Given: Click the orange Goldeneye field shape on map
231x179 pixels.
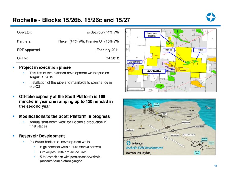Looking at the screenshot, I should pos(131,69).
